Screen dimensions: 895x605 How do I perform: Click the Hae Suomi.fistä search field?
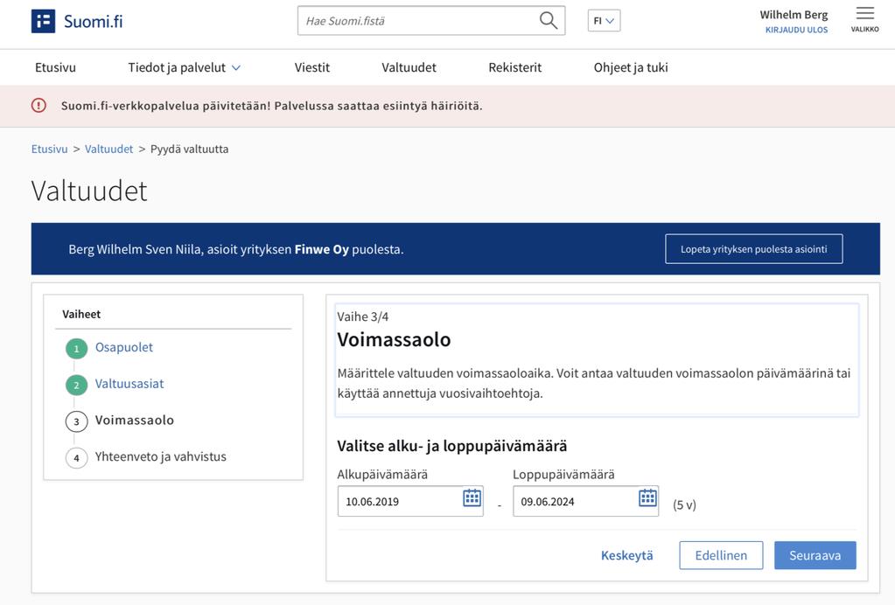[x=431, y=20]
